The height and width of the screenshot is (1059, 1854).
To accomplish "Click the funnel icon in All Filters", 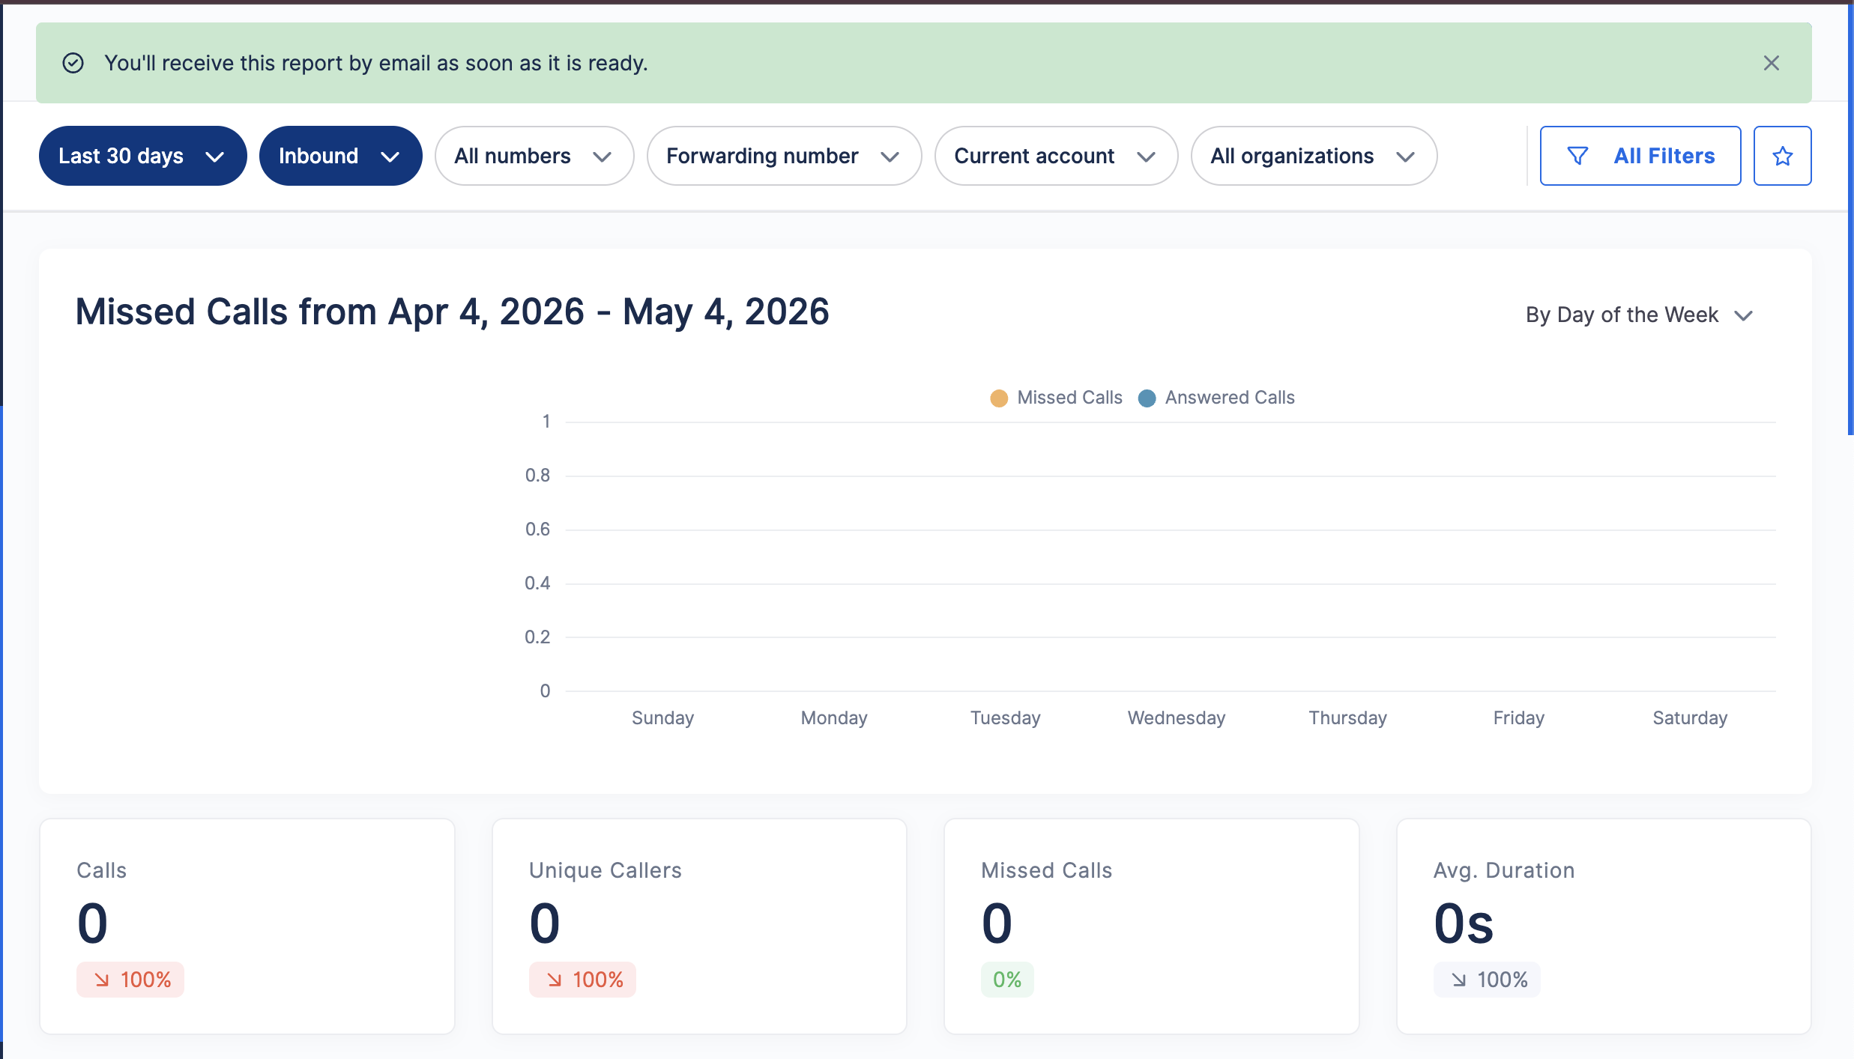I will click(1577, 156).
